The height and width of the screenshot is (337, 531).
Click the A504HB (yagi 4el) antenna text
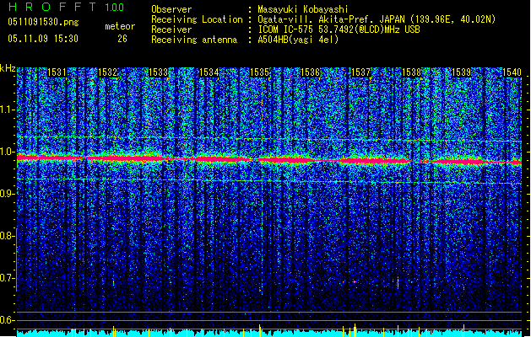click(298, 40)
